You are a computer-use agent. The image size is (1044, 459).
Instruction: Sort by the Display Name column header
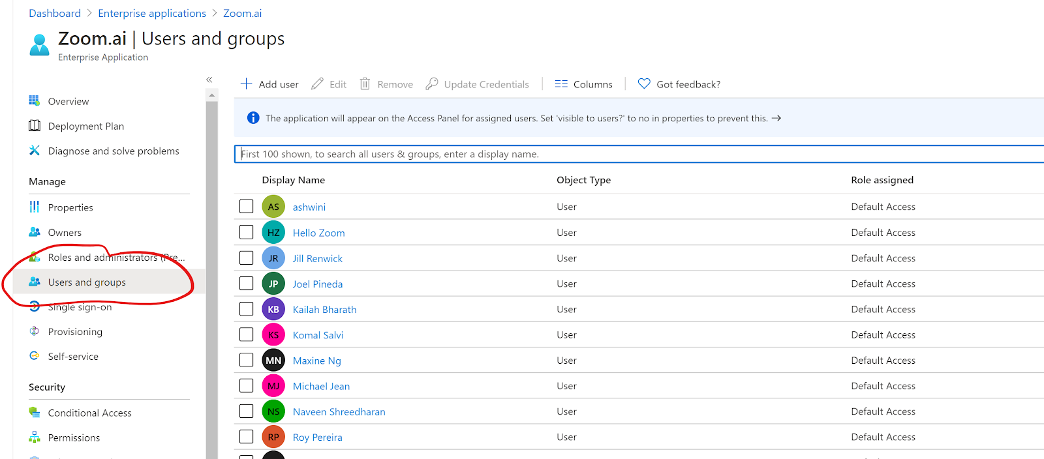point(293,180)
